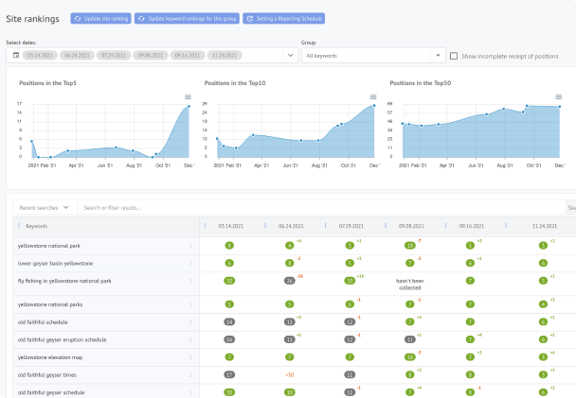Enable Show incomplete receipt of positions
This screenshot has height=398, width=576.
(454, 56)
